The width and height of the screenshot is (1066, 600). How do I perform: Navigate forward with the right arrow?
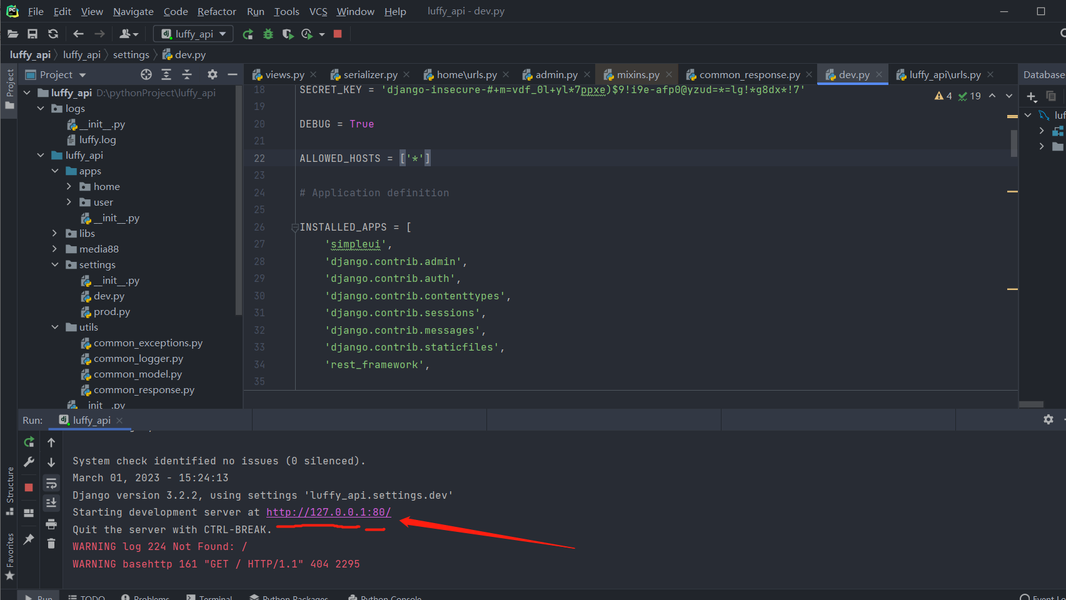click(99, 34)
